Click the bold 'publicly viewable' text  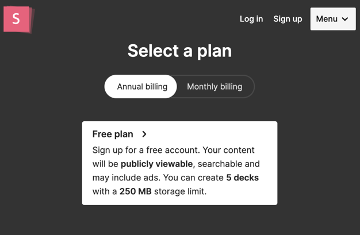coord(156,164)
